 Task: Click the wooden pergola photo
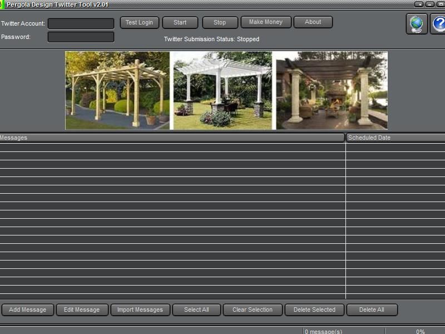117,90
